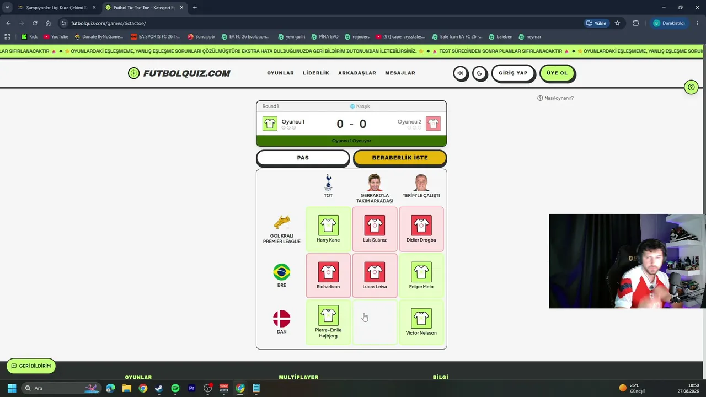Click the Denmark flag row icon
The image size is (706, 397).
[x=282, y=319]
